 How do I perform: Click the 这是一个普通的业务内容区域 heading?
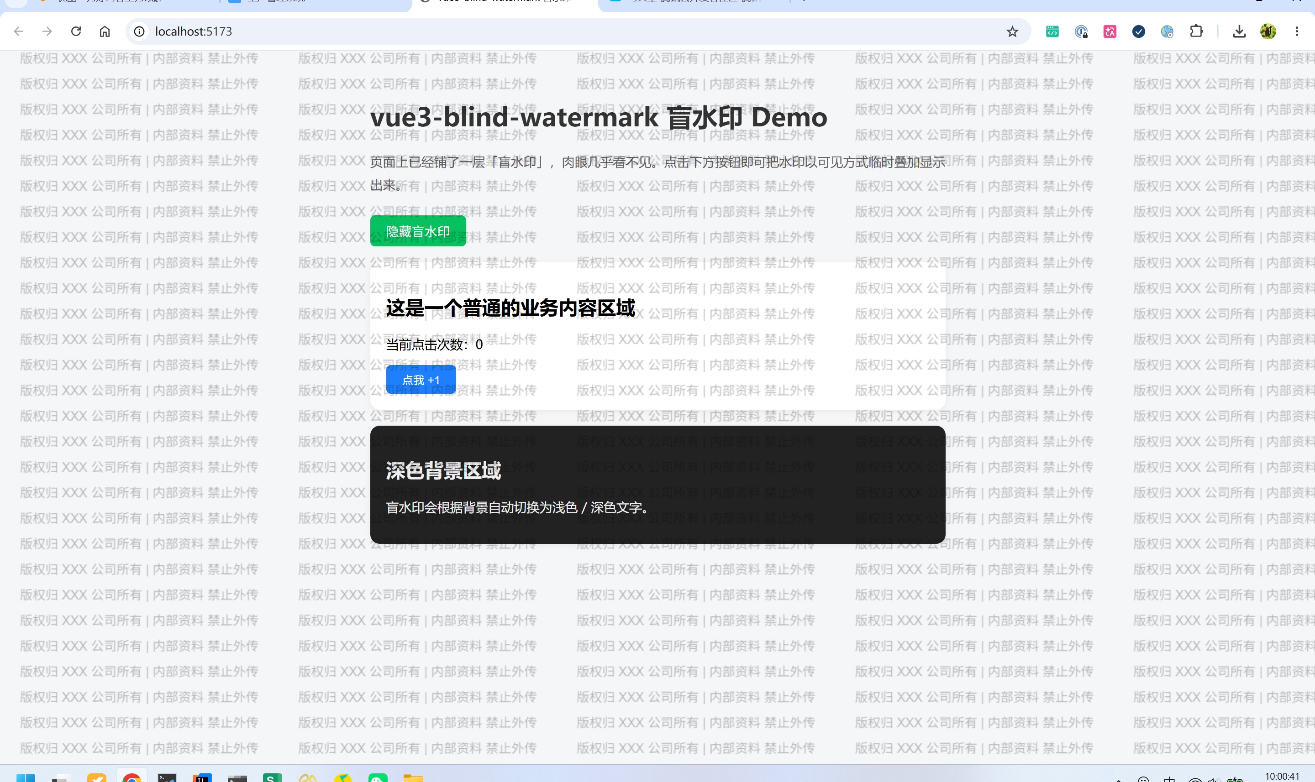pos(510,308)
